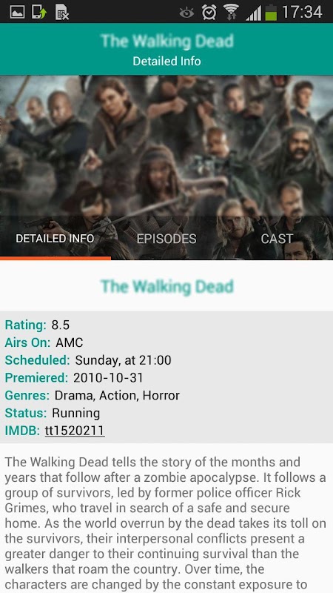Switch to the CAST tab
This screenshot has height=593, width=333.
(277, 239)
